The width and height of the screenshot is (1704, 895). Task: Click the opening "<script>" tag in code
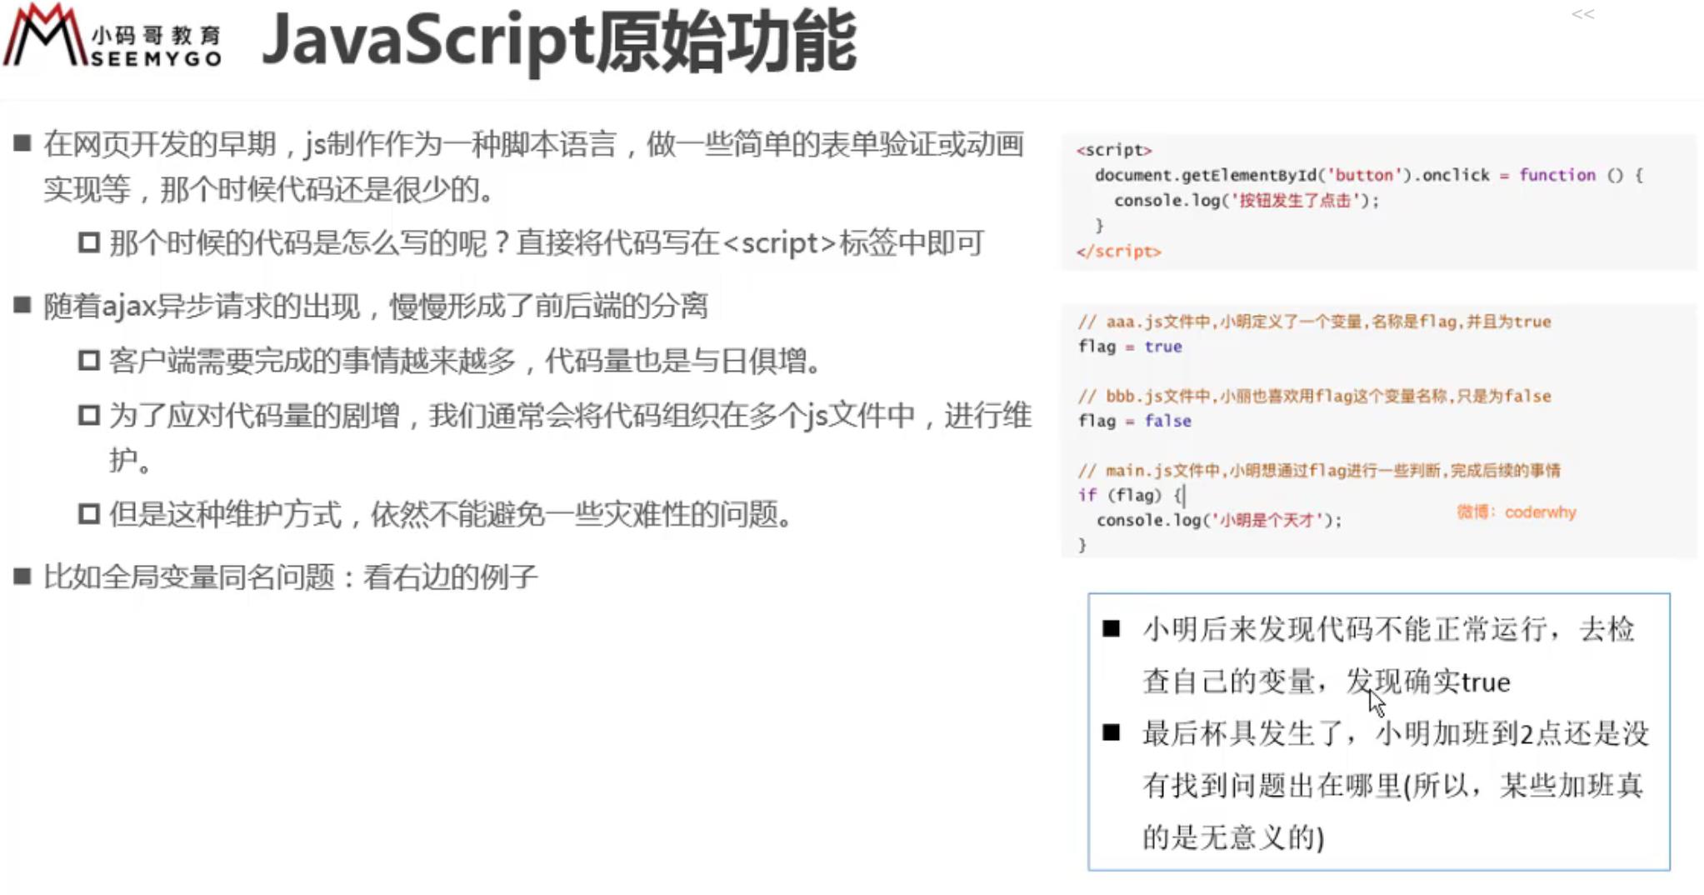(1114, 150)
